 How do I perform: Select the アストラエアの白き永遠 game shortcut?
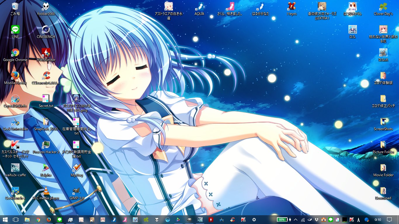pyautogui.click(x=169, y=11)
